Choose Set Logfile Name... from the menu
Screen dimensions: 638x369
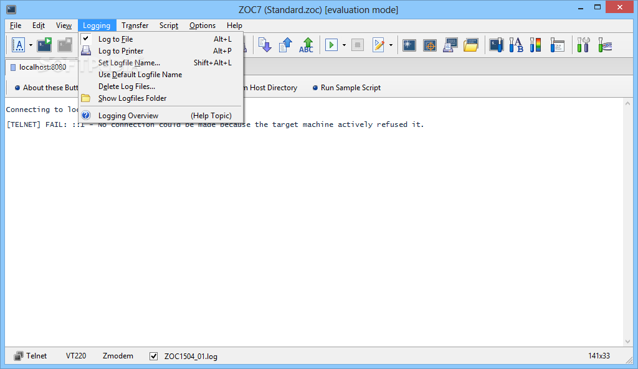pyautogui.click(x=161, y=63)
